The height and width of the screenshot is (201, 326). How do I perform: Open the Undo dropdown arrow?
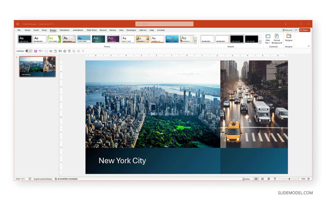tap(43, 51)
